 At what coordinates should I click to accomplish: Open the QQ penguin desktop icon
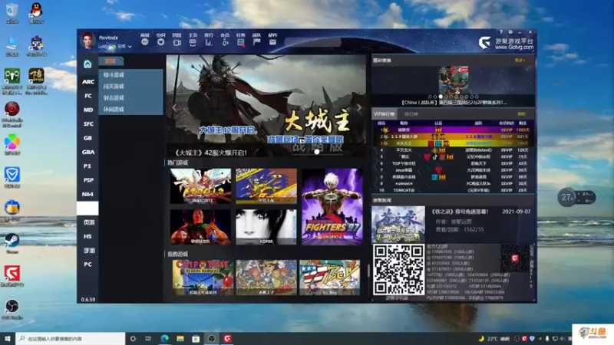[36, 13]
